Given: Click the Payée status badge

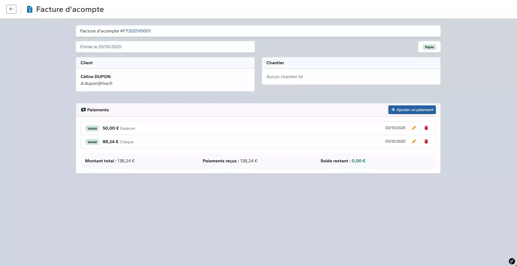Looking at the screenshot, I should pyautogui.click(x=429, y=47).
